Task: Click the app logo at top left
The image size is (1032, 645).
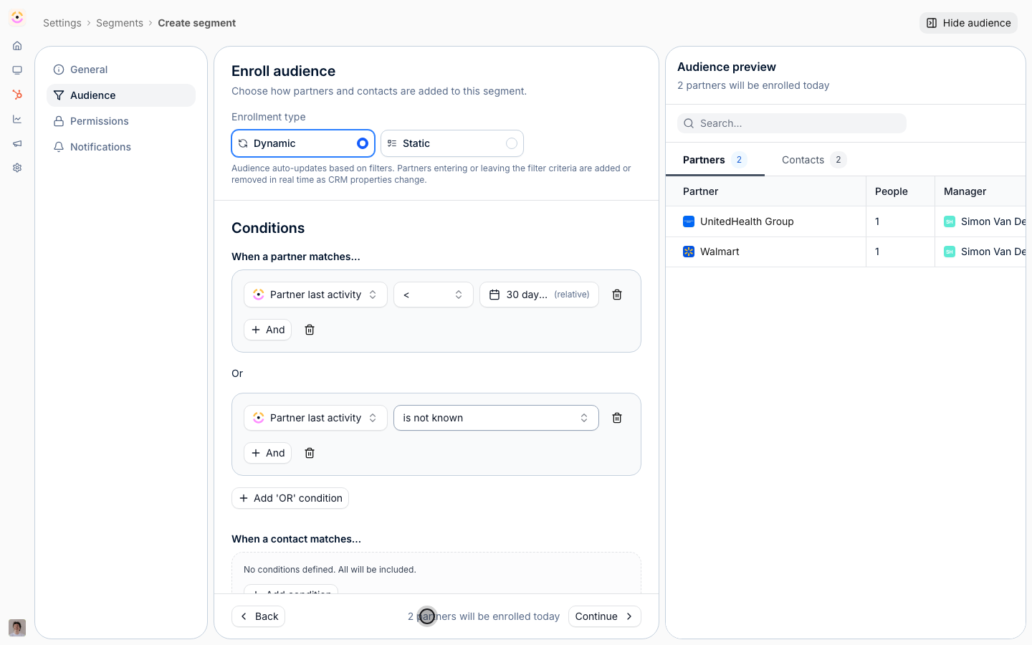Action: 17,17
